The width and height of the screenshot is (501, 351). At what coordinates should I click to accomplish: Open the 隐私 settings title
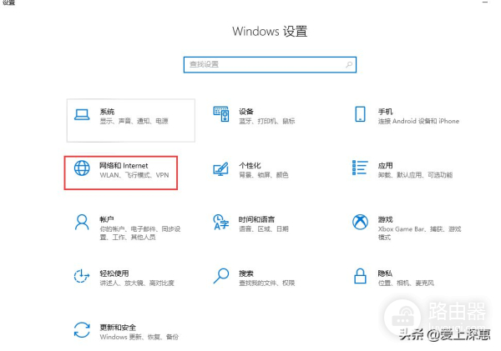[385, 273]
